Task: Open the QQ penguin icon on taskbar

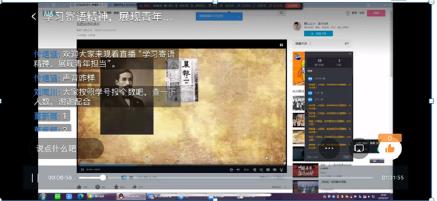Action: click(x=121, y=197)
